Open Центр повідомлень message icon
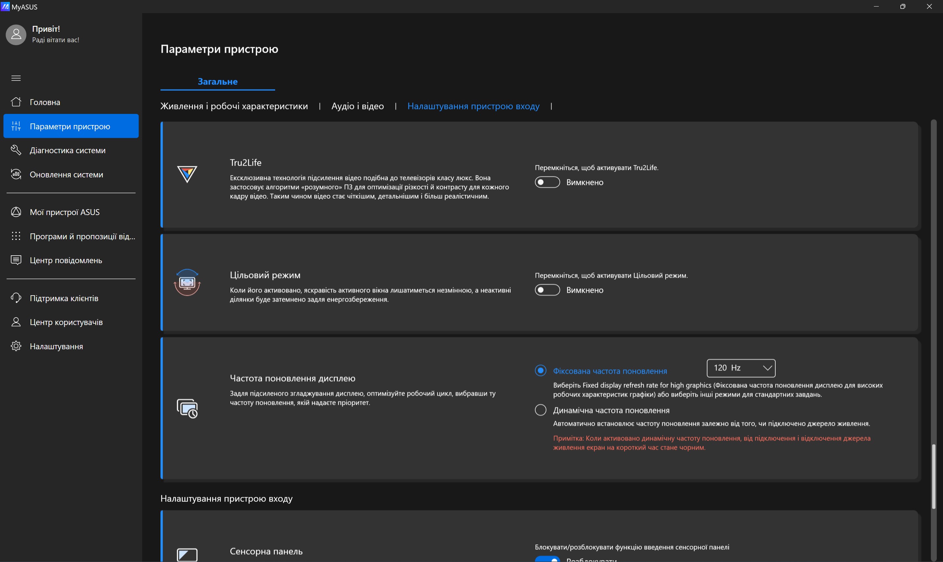 (x=16, y=260)
